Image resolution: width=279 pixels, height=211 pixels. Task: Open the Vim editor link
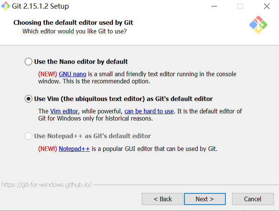point(64,111)
